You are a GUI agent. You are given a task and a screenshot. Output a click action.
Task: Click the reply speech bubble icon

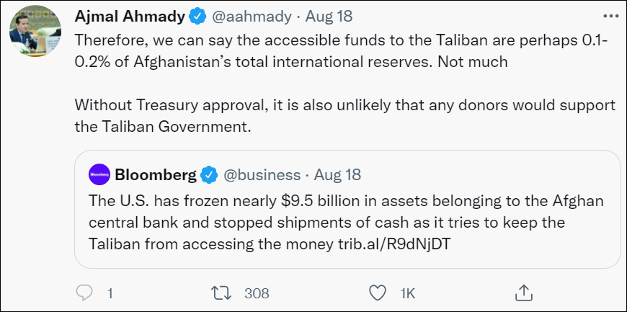click(85, 293)
